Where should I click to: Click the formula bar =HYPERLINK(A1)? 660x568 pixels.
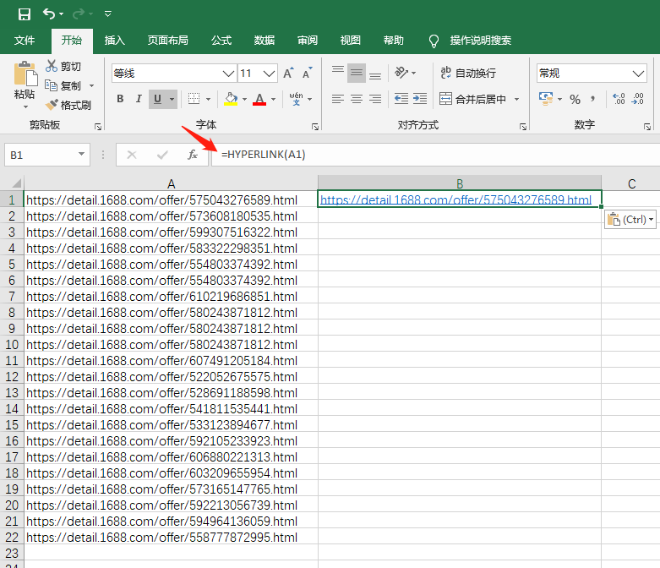point(436,155)
